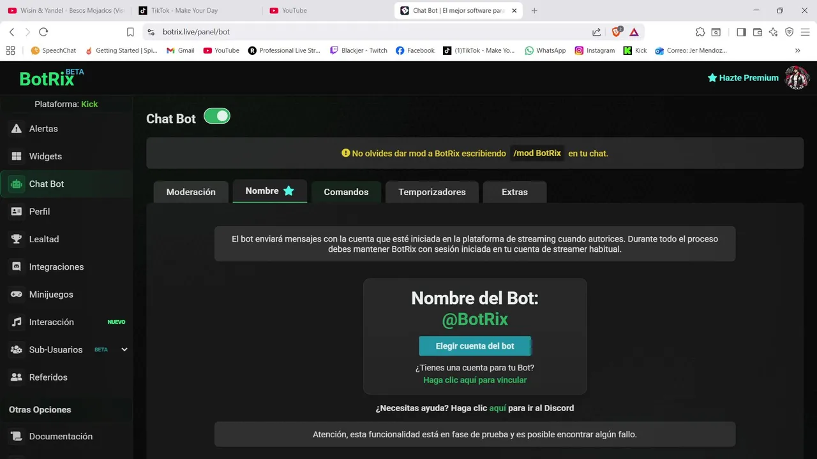Open the Kick bookmark
This screenshot has height=459, width=817.
(635, 50)
